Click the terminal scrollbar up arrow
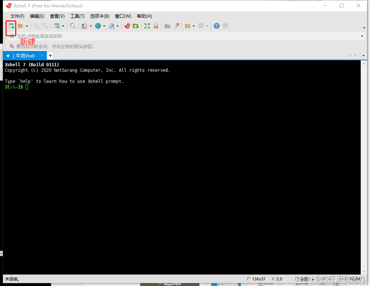 click(364, 64)
